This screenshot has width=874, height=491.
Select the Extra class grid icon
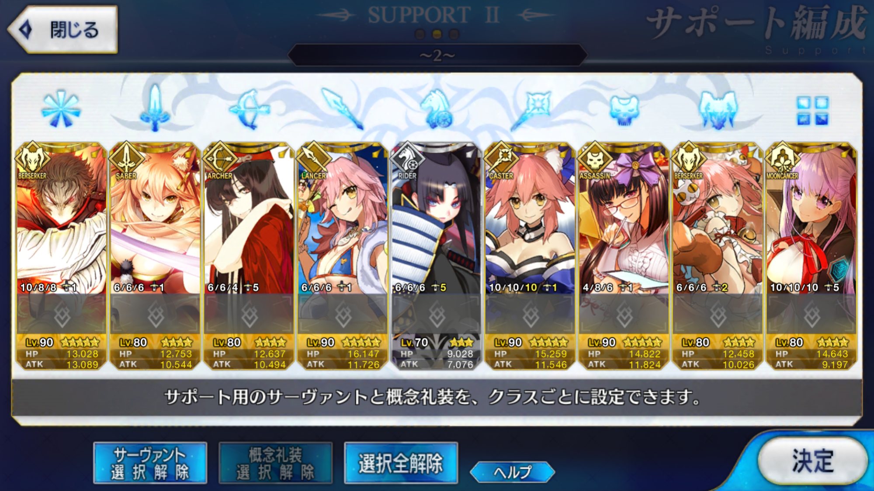(812, 111)
